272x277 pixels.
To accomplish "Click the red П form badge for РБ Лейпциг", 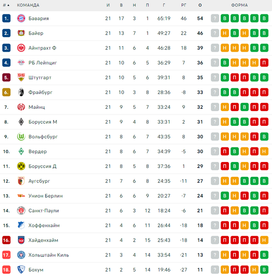I will tap(264, 63).
